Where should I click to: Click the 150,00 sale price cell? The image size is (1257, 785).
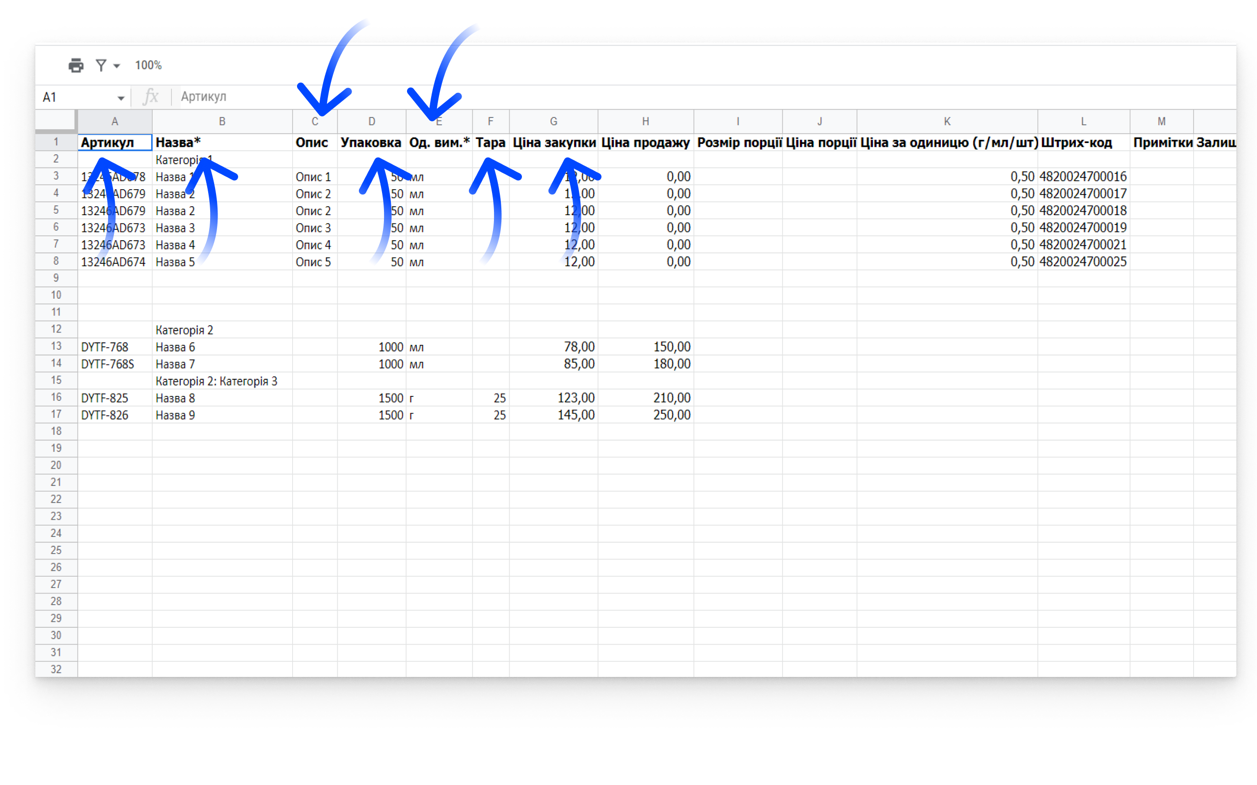click(x=645, y=347)
